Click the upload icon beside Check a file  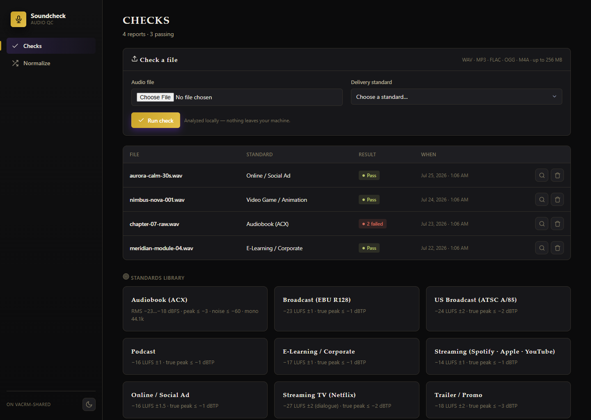(134, 59)
